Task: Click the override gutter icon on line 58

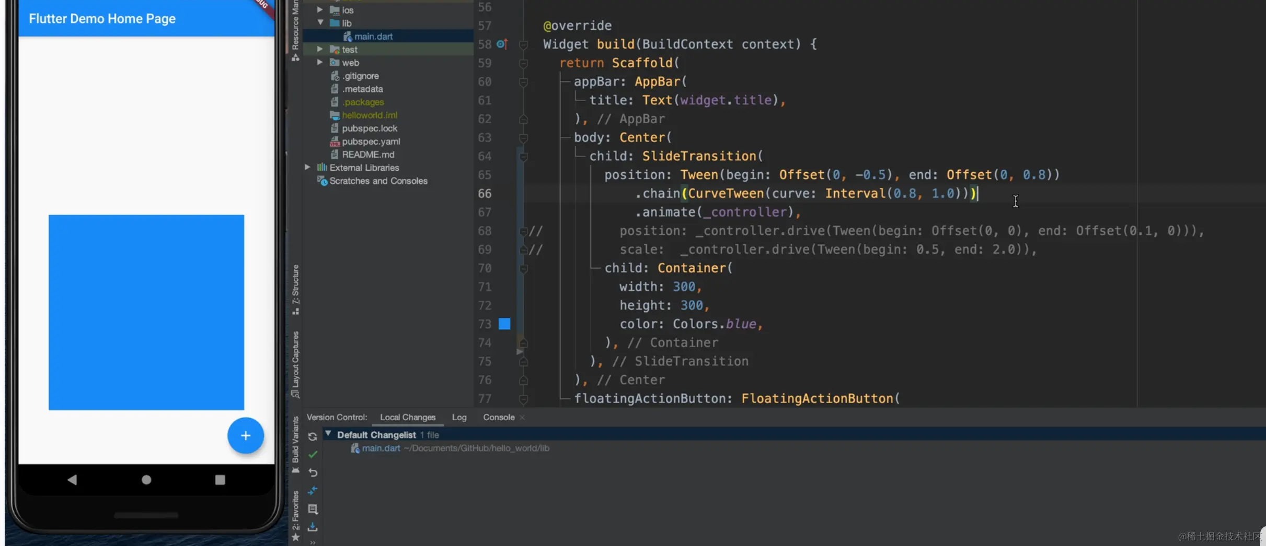Action: pyautogui.click(x=502, y=44)
